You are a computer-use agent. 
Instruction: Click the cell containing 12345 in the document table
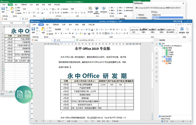(x=103, y=85)
